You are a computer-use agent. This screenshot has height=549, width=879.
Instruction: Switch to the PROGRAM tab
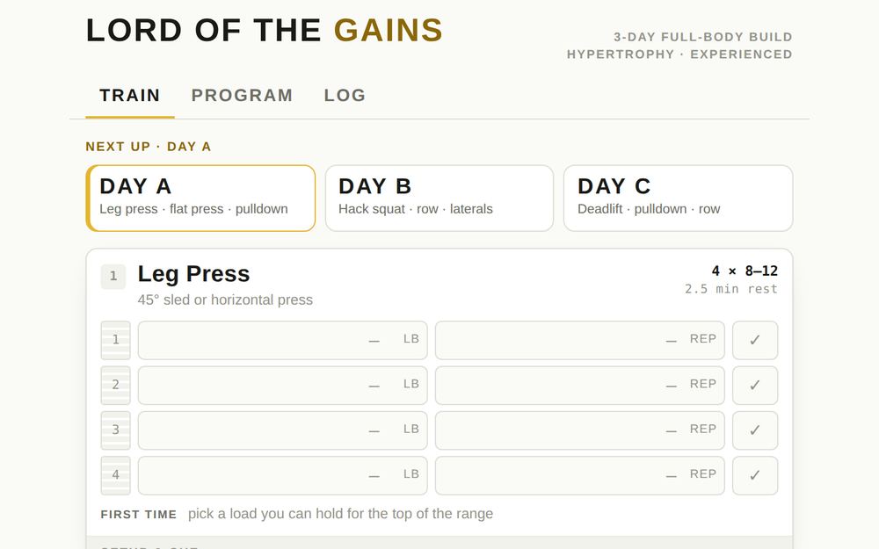click(x=243, y=95)
